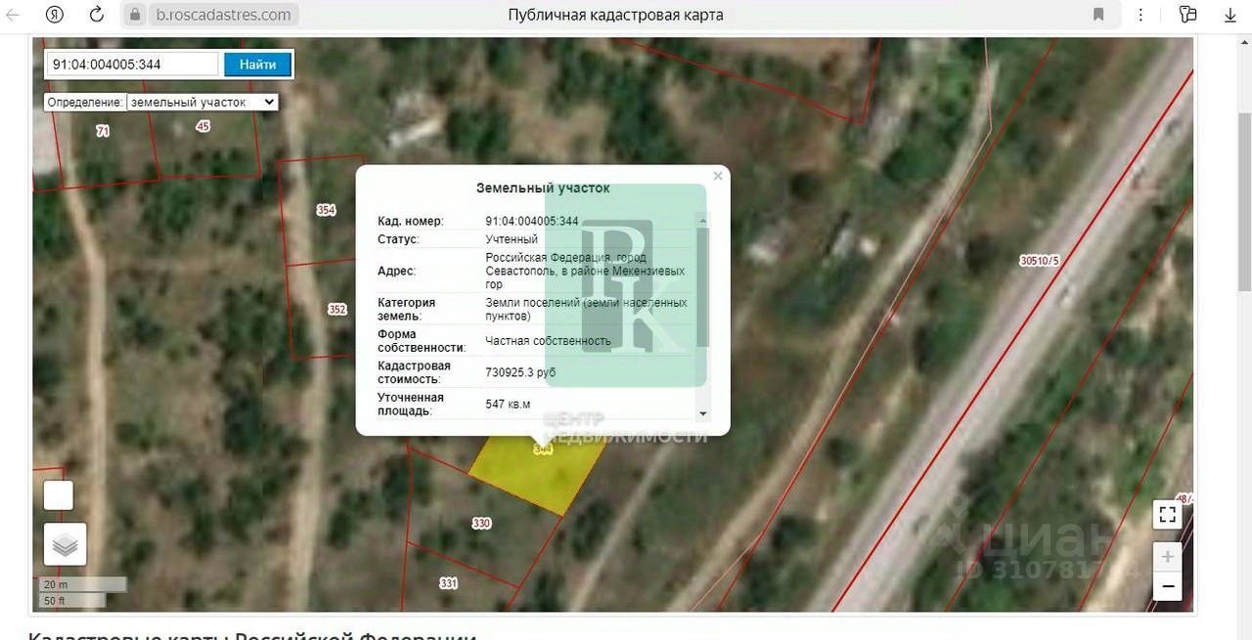Click parcel label 331
The height and width of the screenshot is (640, 1252).
tap(448, 583)
